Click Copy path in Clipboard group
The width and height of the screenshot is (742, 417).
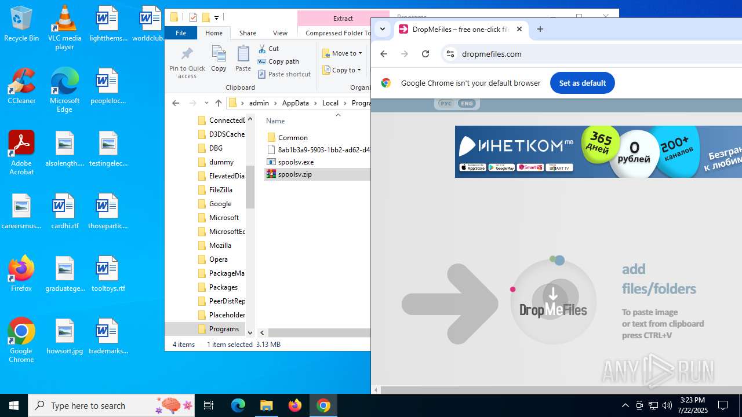click(x=278, y=61)
